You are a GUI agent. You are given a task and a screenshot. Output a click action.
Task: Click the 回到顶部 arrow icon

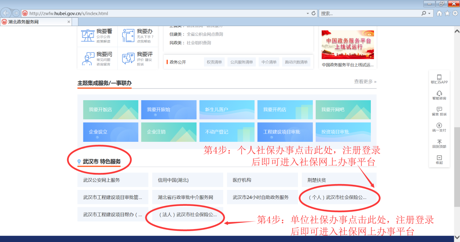point(439,142)
